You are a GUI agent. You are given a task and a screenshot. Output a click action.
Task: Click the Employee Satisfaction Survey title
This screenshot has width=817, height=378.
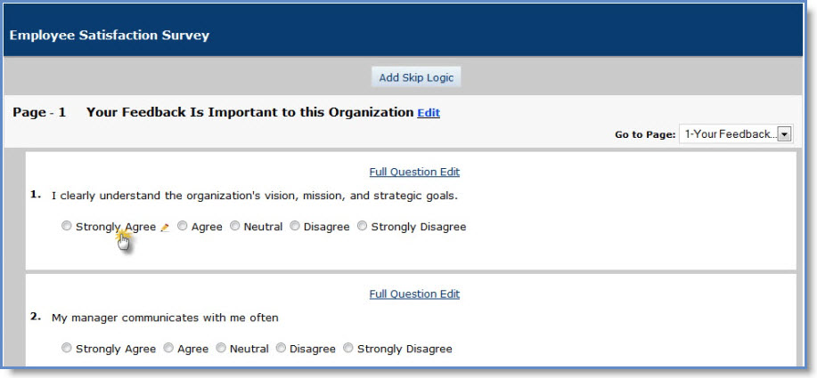coord(110,36)
